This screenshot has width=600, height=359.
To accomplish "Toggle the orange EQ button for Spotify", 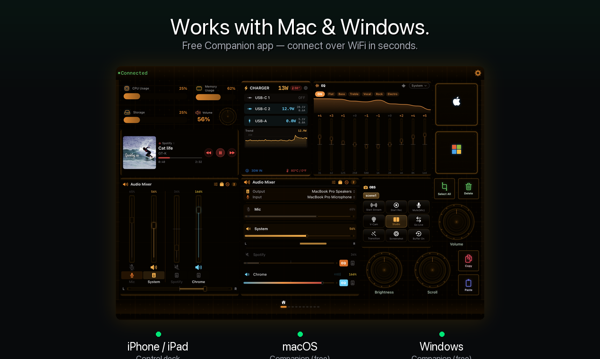I will click(343, 263).
